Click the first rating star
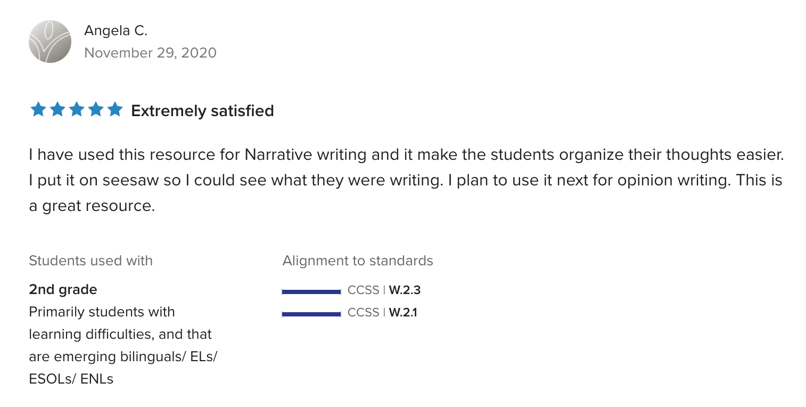 38,110
